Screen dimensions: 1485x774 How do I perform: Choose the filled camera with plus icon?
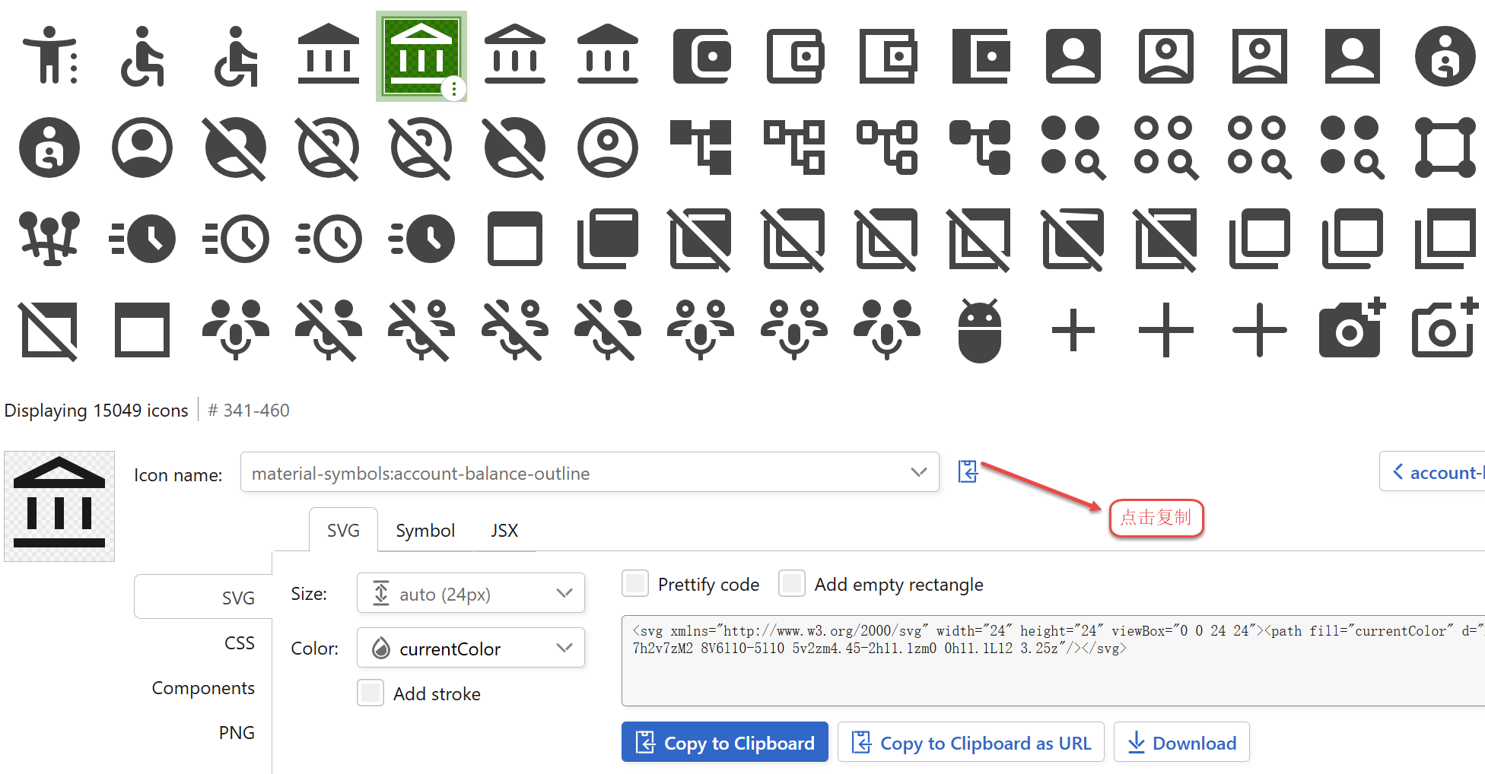click(x=1351, y=331)
